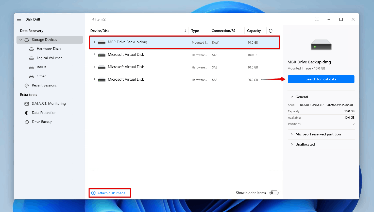The height and width of the screenshot is (212, 374).
Task: Click the shield protection column header icon
Action: click(270, 31)
